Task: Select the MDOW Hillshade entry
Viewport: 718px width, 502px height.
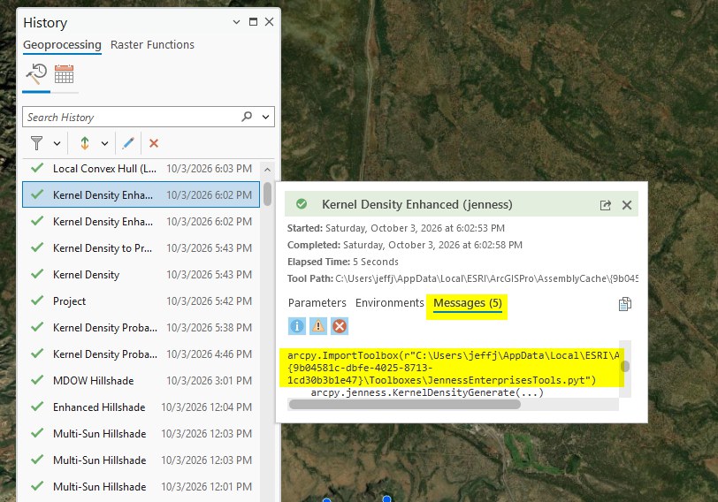Action: pos(141,381)
